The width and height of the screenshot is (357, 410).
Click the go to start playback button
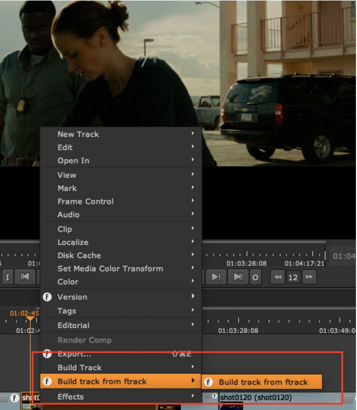24,277
